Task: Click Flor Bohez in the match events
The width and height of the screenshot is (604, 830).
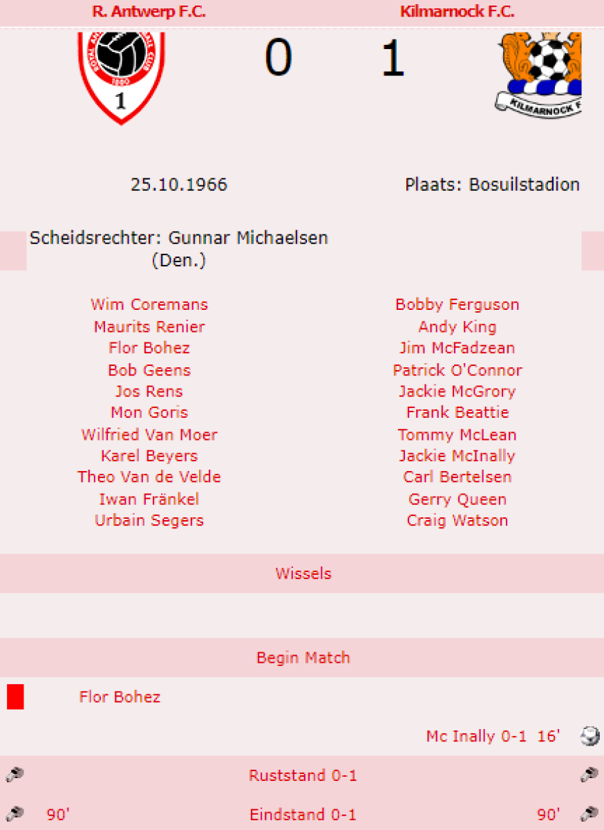Action: pyautogui.click(x=120, y=697)
